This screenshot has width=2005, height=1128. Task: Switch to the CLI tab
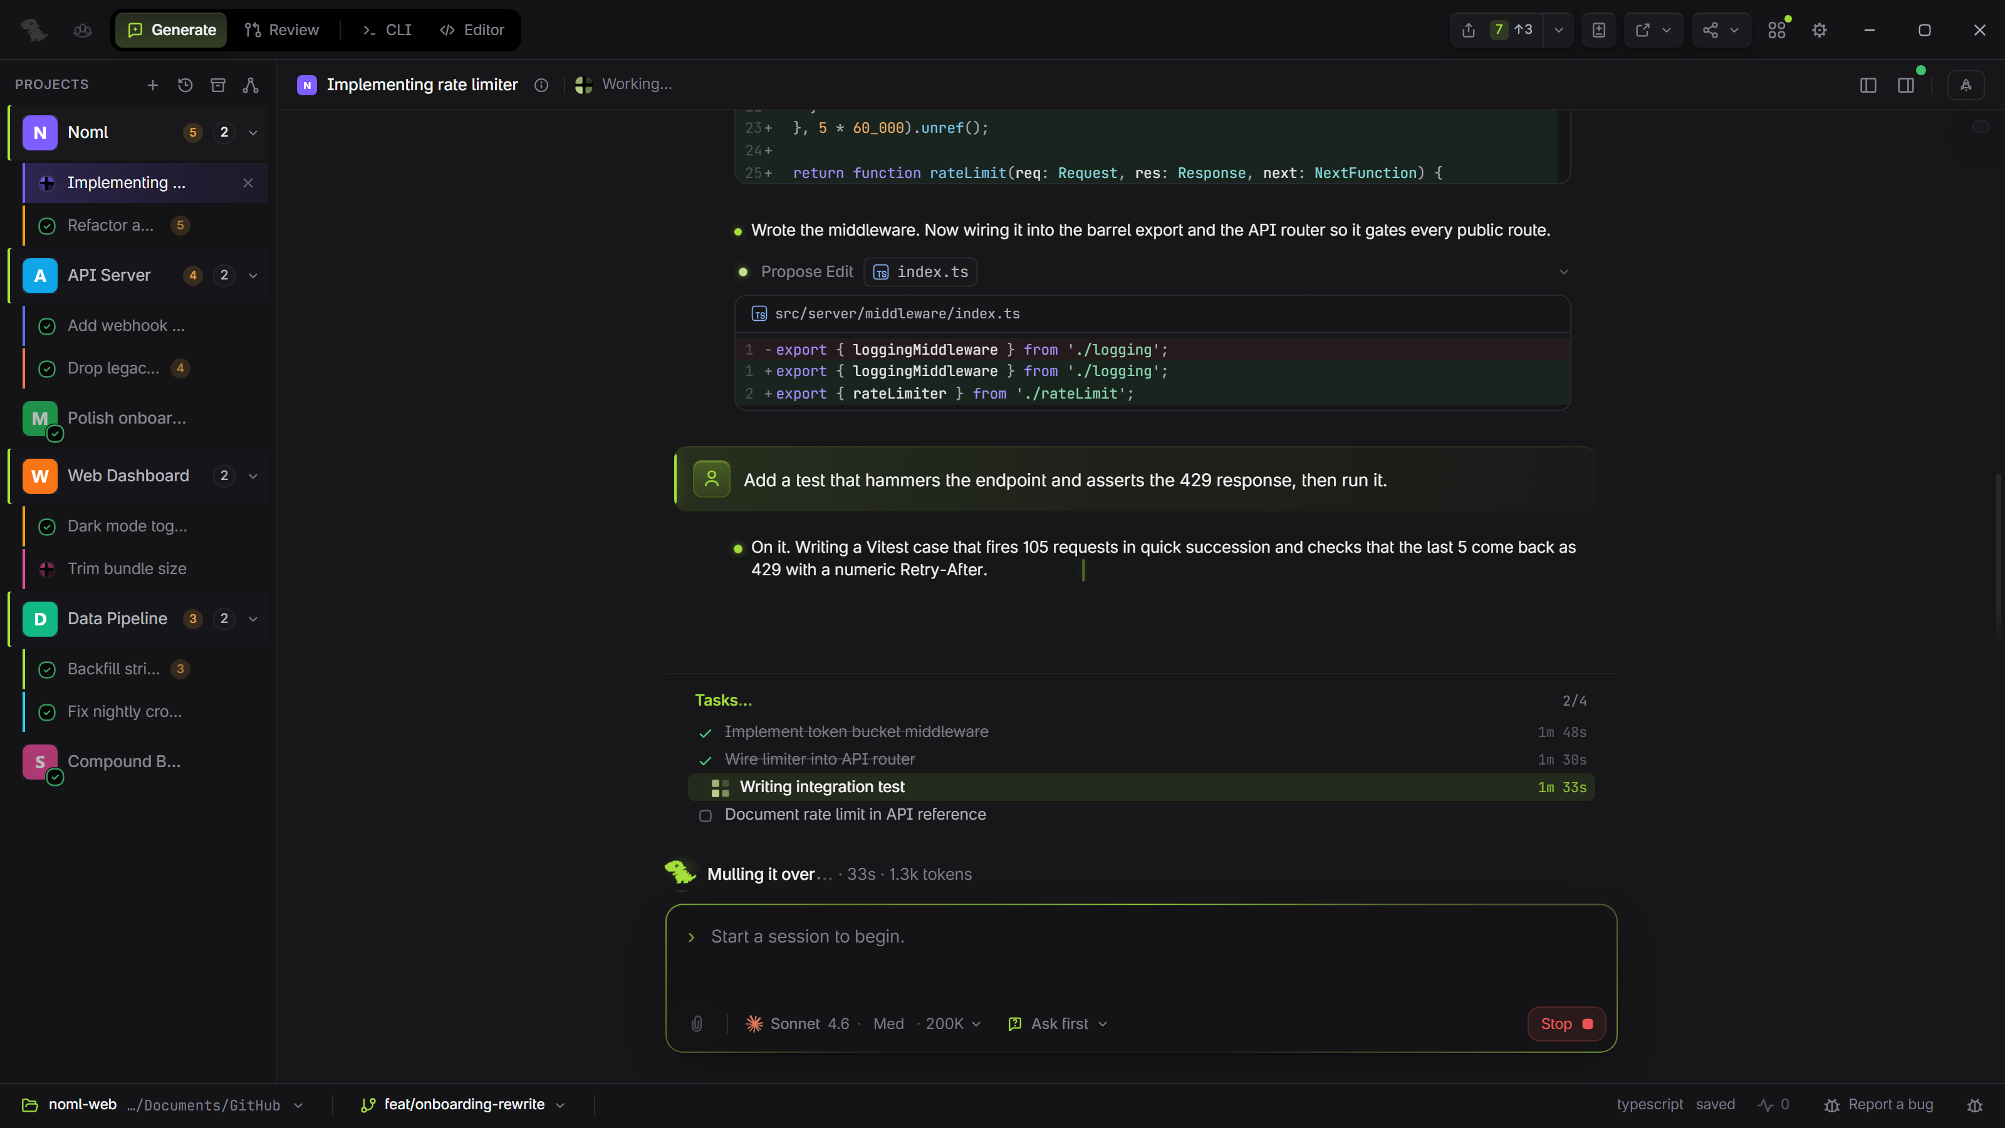[x=387, y=30]
